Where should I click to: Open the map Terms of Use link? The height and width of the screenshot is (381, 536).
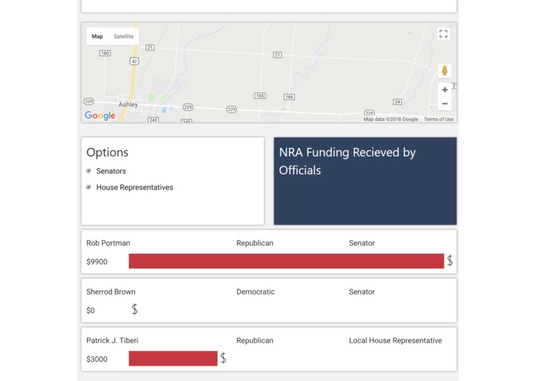coord(439,120)
